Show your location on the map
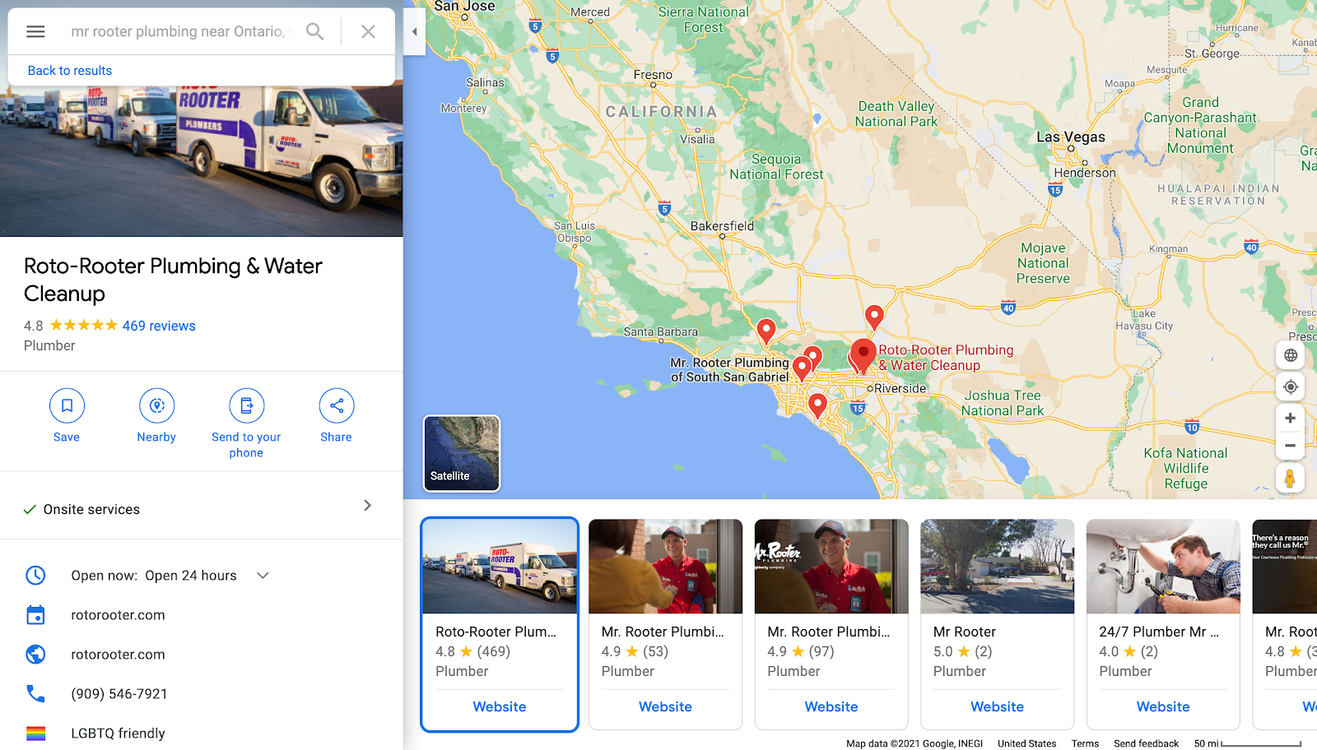 point(1291,387)
